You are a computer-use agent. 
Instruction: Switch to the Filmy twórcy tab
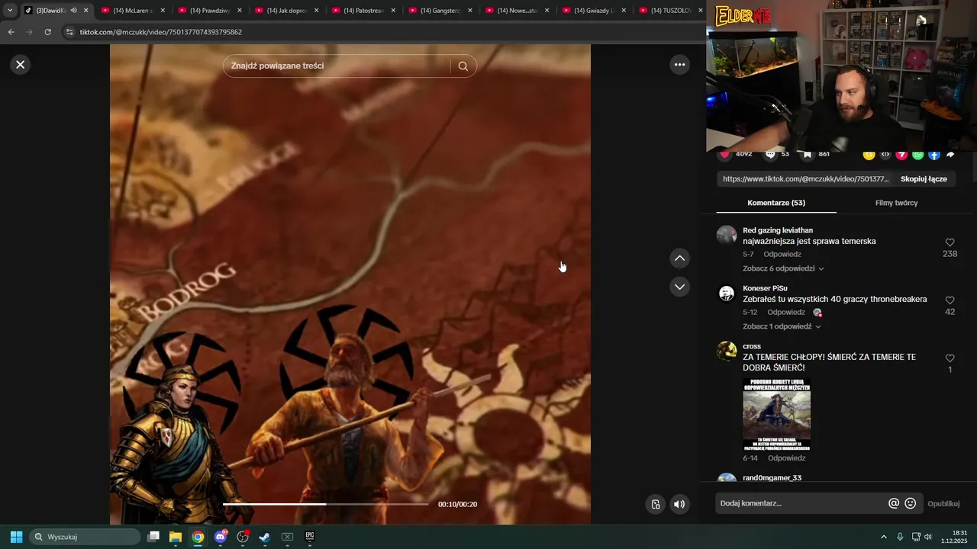[896, 203]
